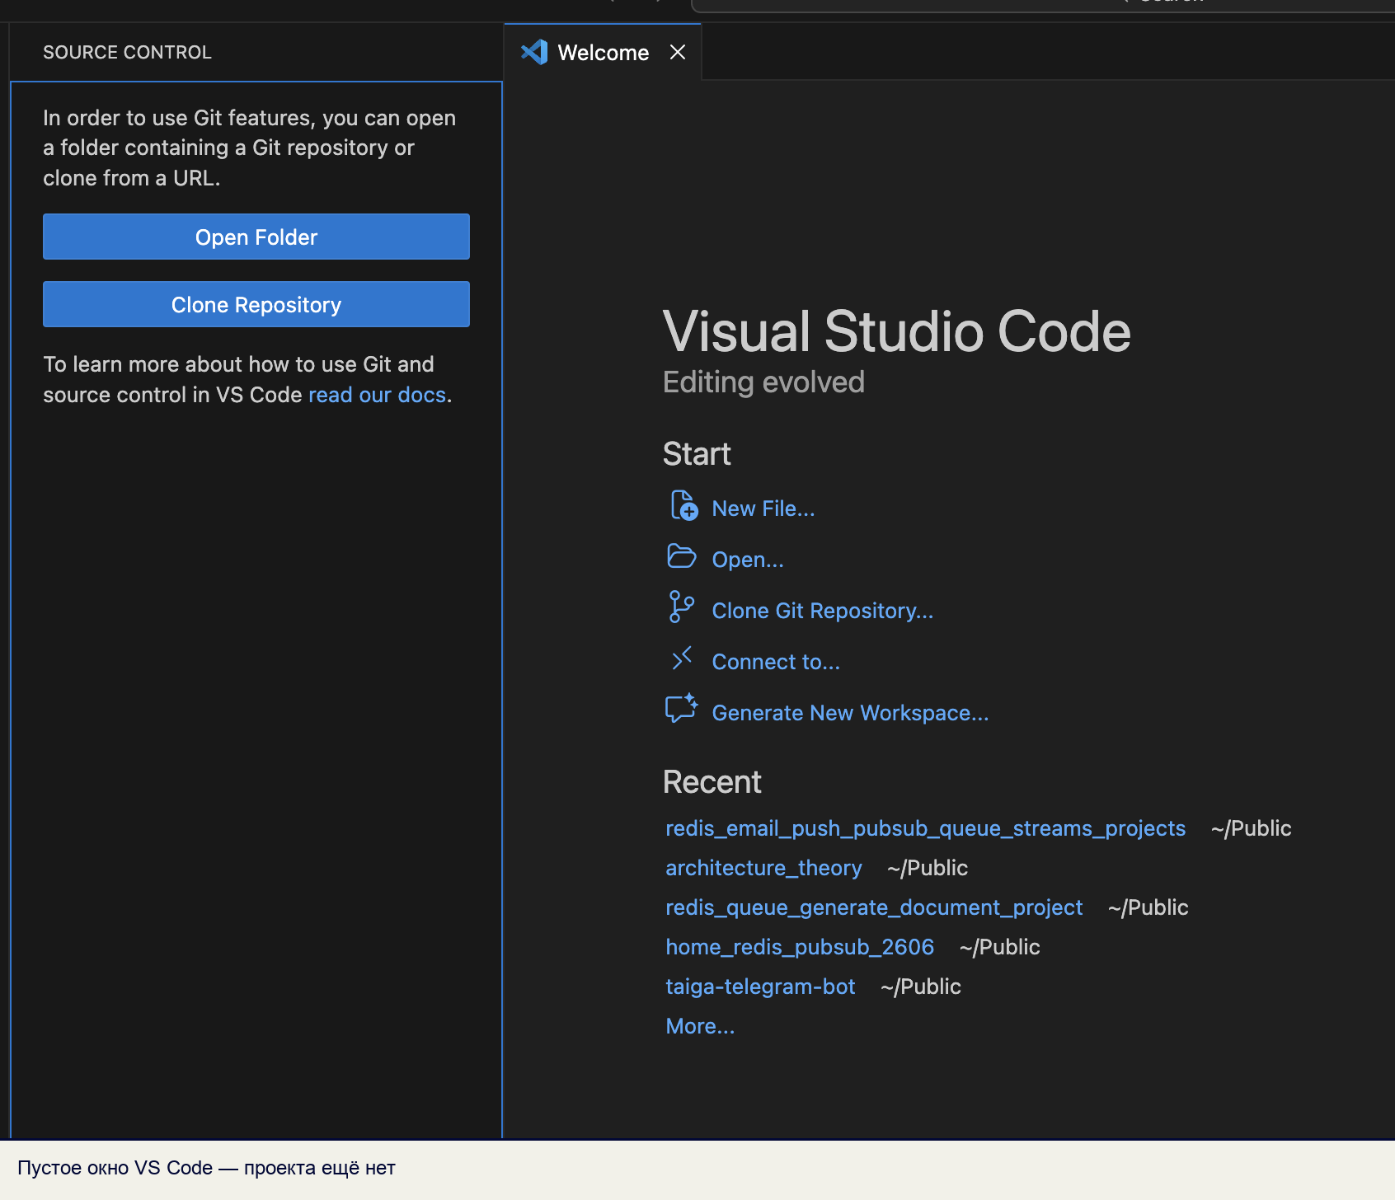Open recent project home_redis_pubsub_2606
1395x1200 pixels.
click(800, 947)
